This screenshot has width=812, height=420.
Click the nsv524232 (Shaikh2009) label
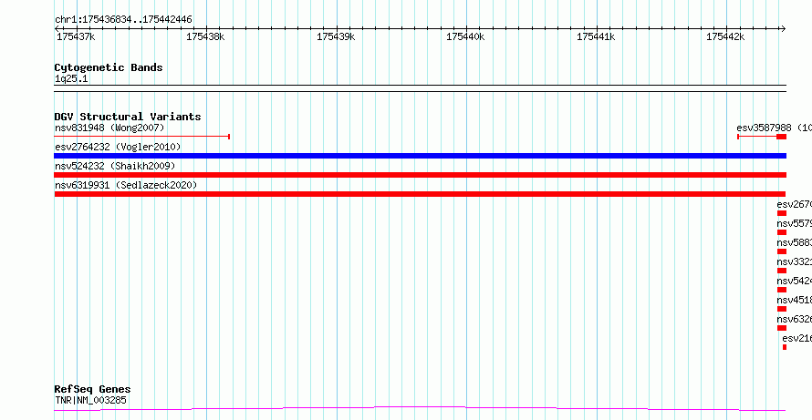point(115,166)
